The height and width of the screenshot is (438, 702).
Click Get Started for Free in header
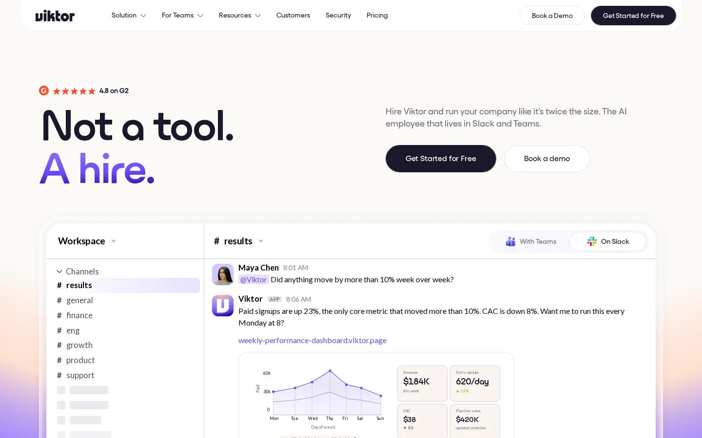point(633,16)
